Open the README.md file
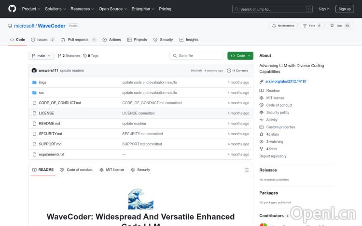The width and height of the screenshot is (362, 226). (49, 124)
